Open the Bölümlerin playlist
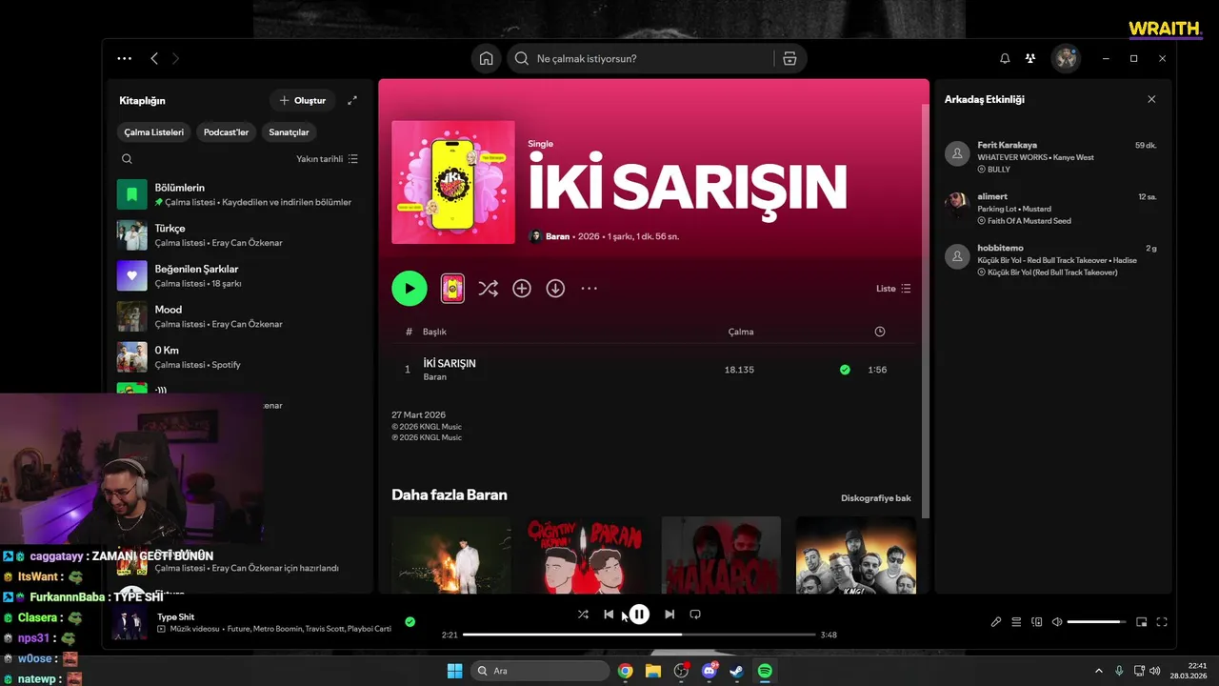 click(x=238, y=194)
